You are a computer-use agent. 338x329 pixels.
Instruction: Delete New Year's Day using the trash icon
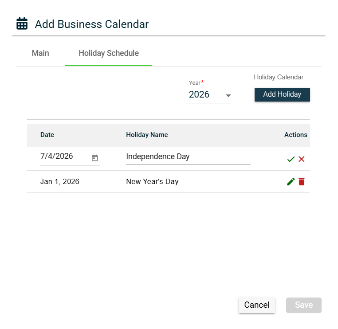pyautogui.click(x=302, y=181)
